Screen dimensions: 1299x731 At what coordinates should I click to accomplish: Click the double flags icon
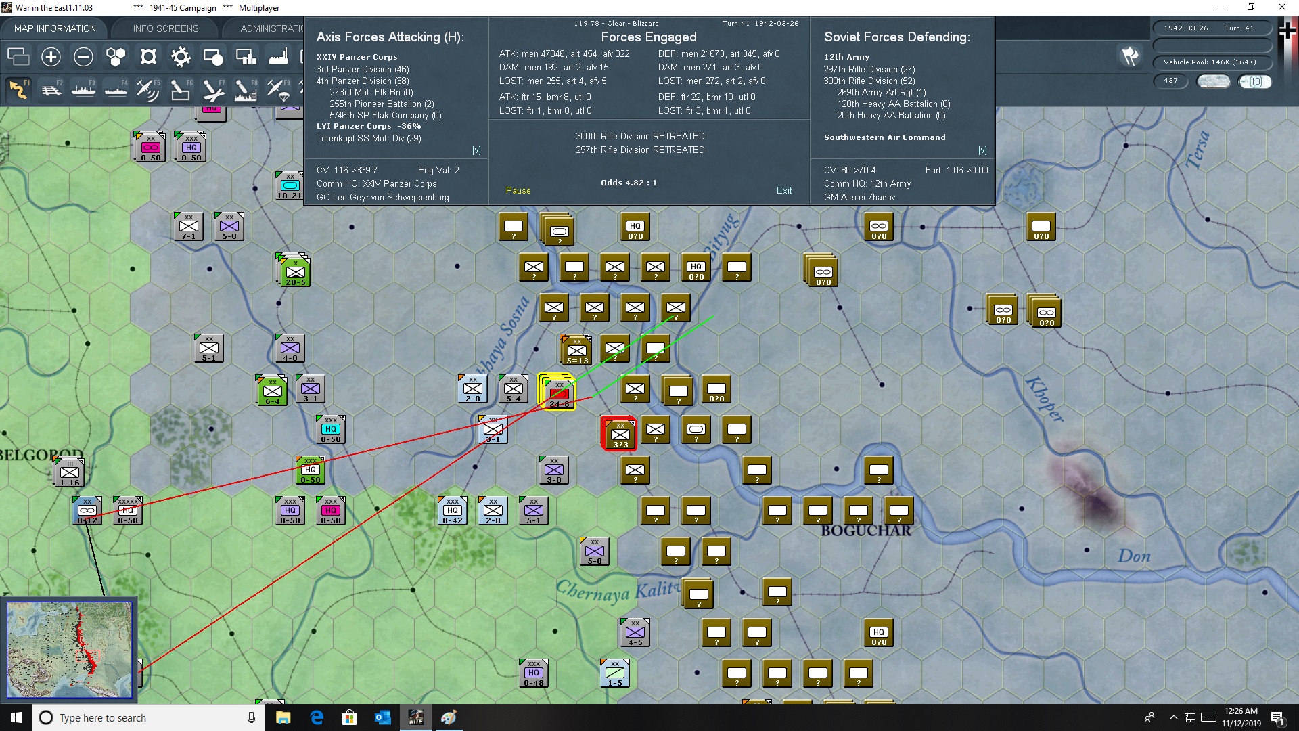point(1130,56)
